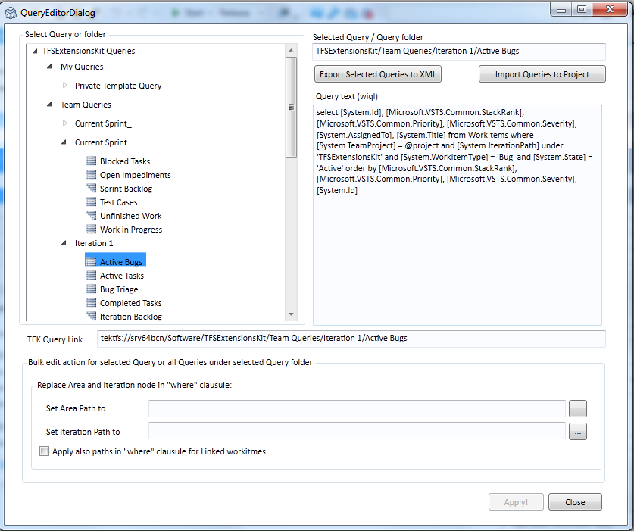Click the Test Cases query icon
The height and width of the screenshot is (531, 634).
(91, 202)
